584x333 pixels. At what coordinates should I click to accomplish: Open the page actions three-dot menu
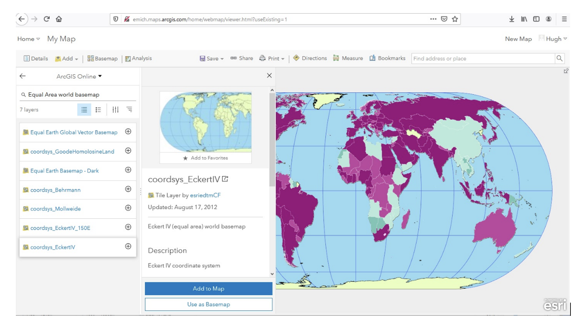point(433,19)
